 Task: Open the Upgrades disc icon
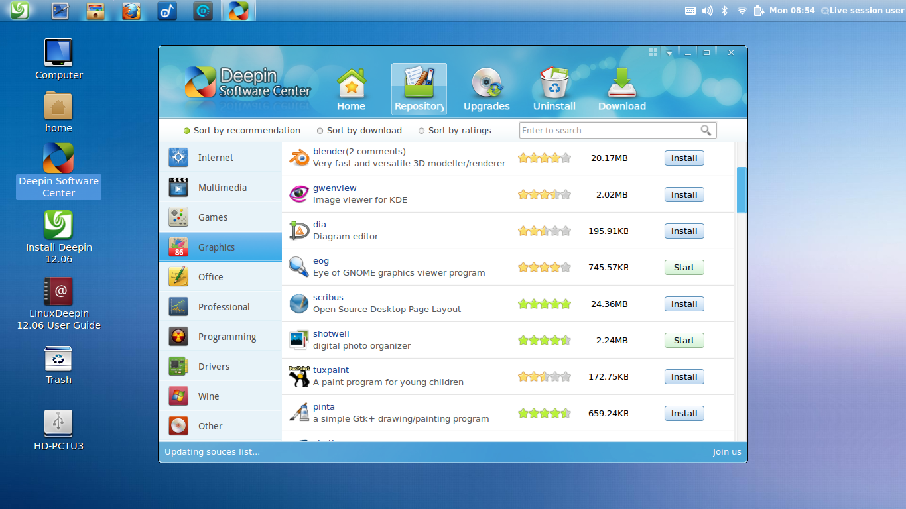[x=487, y=84]
